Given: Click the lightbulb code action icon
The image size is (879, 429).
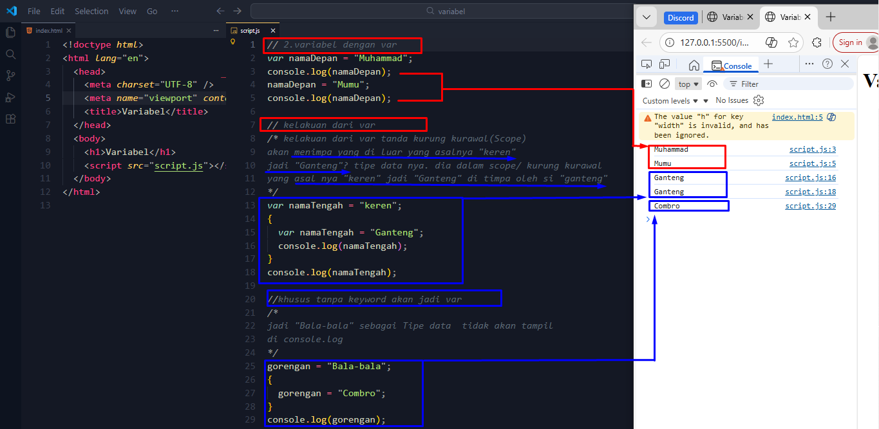Looking at the screenshot, I should pyautogui.click(x=233, y=42).
